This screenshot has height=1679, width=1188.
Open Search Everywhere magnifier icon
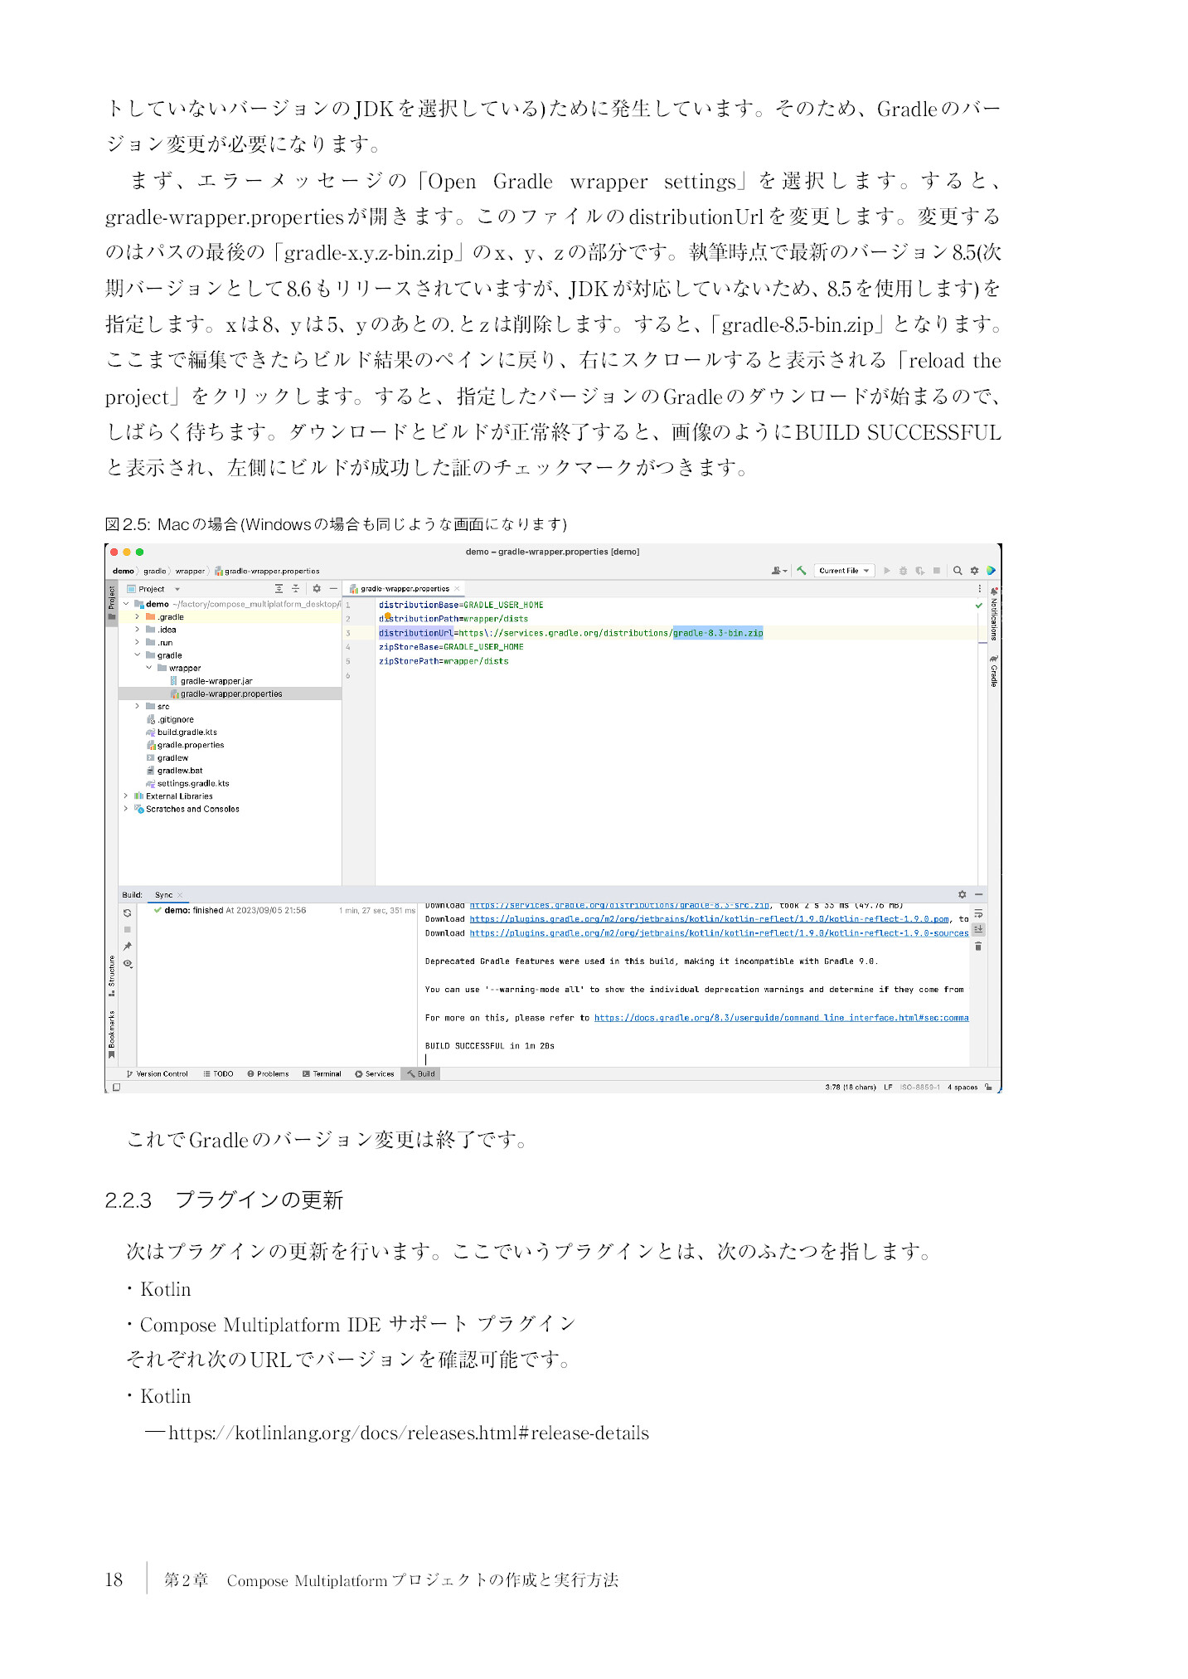pyautogui.click(x=958, y=571)
